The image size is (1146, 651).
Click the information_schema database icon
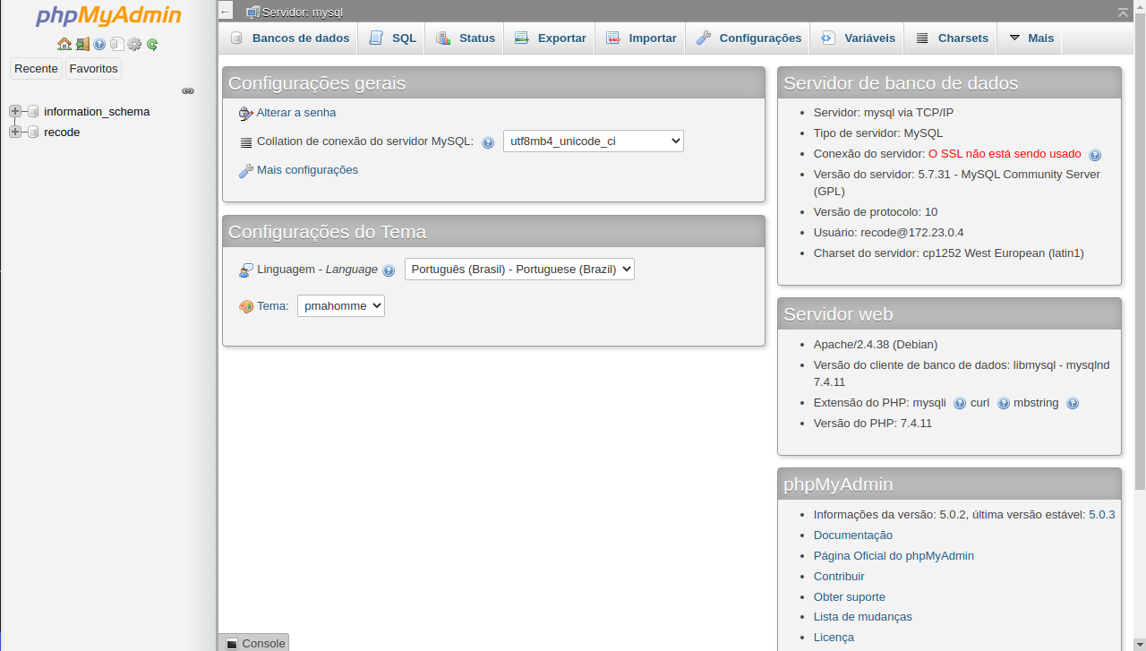coord(33,112)
